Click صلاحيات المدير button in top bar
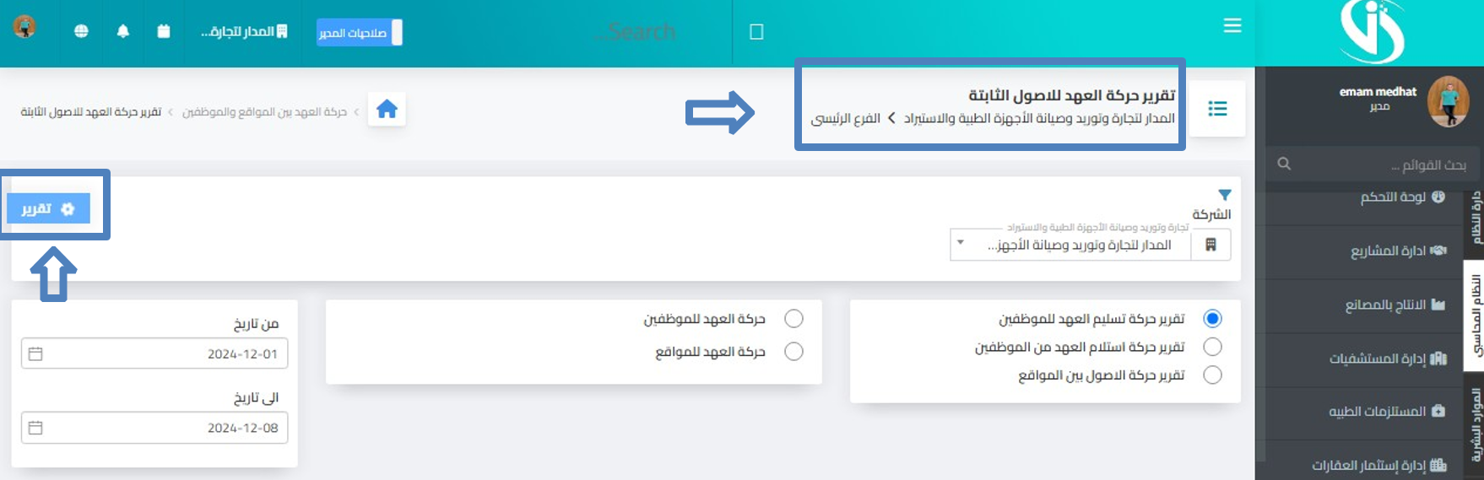1484x480 pixels. click(x=359, y=32)
